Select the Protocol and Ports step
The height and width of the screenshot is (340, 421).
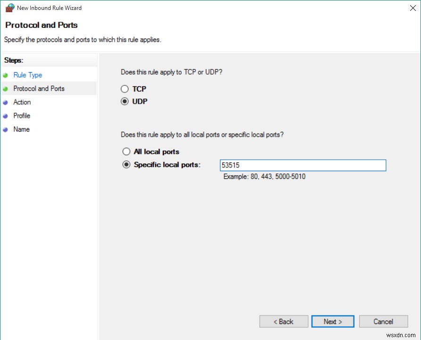[x=39, y=89]
